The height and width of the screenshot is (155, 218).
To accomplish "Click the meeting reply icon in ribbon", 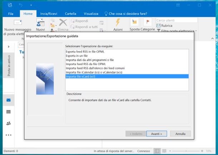I will pyautogui.click(x=101, y=23).
